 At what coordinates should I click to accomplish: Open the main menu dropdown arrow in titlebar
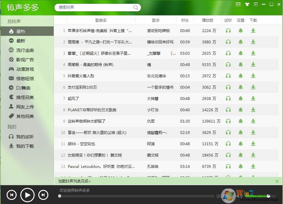tap(255, 4)
